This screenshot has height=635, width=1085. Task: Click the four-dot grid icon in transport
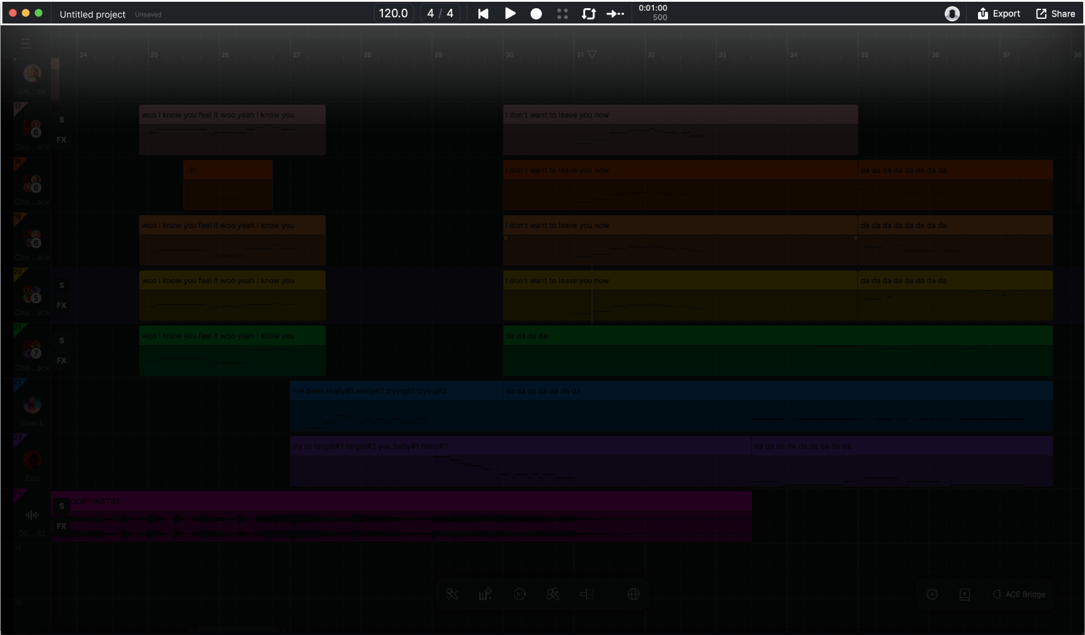pos(562,14)
